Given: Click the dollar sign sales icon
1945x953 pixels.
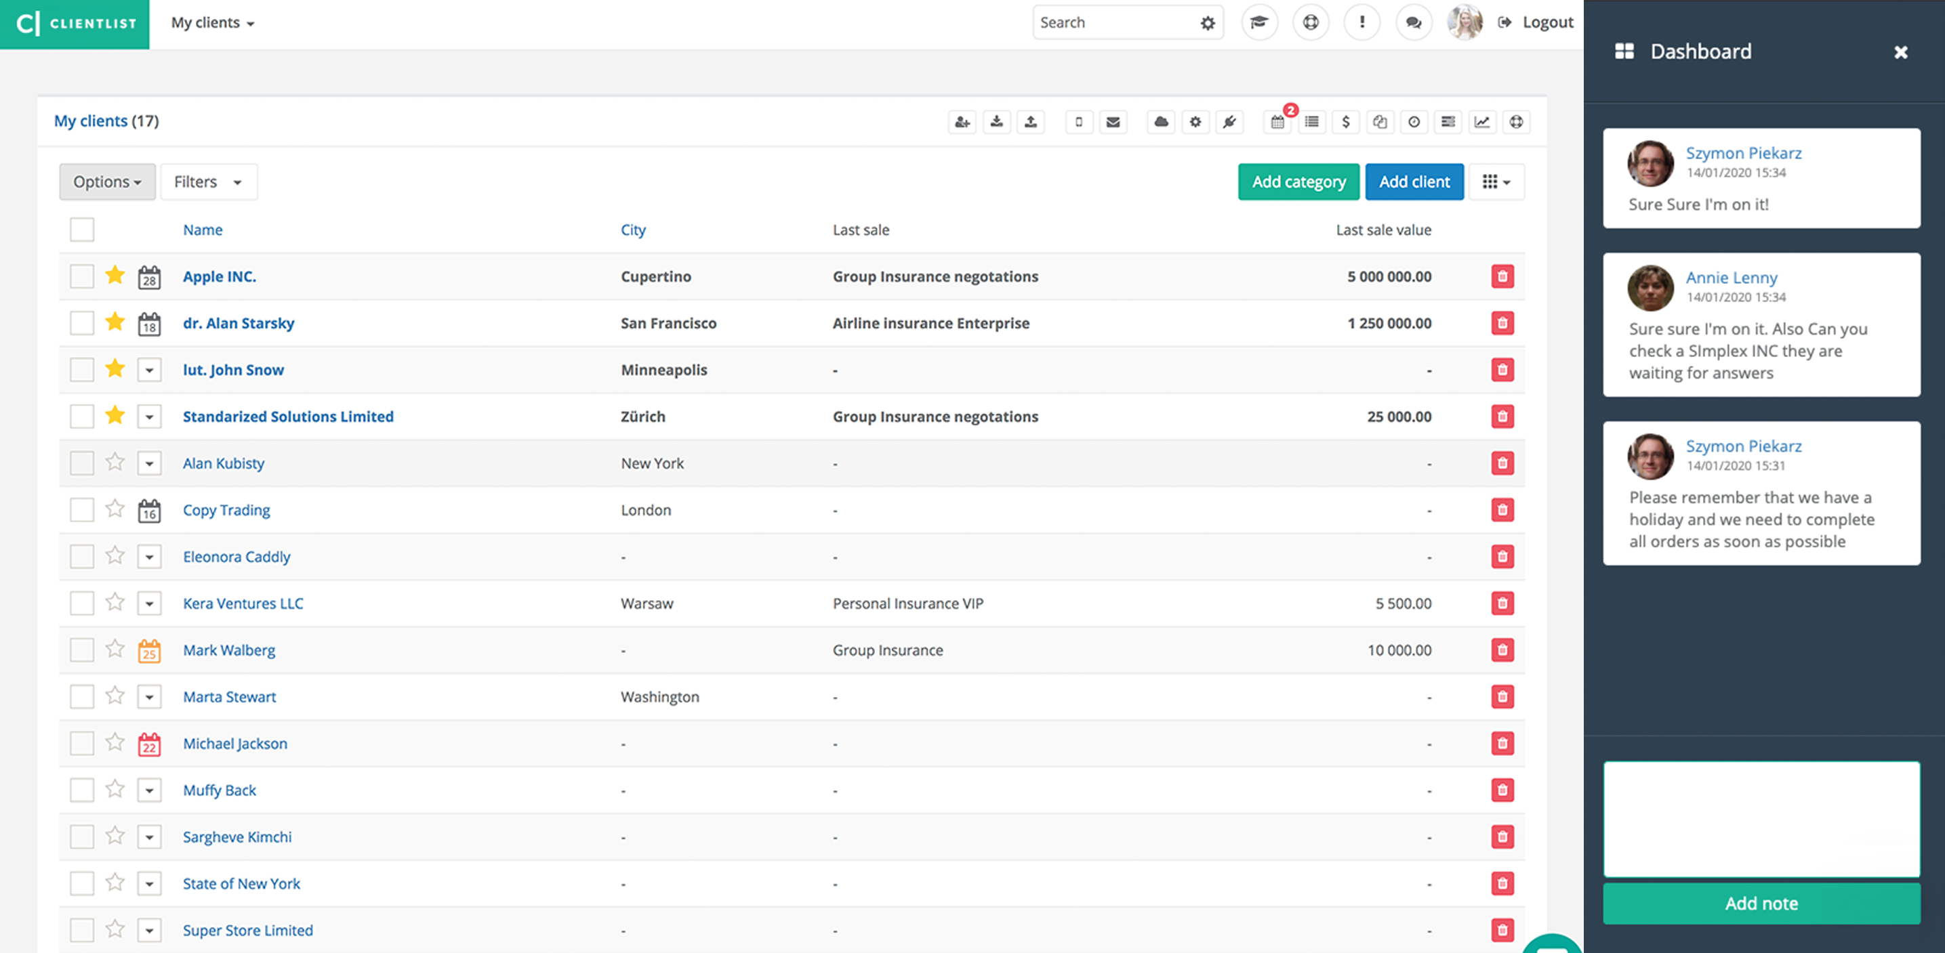Looking at the screenshot, I should (1347, 121).
